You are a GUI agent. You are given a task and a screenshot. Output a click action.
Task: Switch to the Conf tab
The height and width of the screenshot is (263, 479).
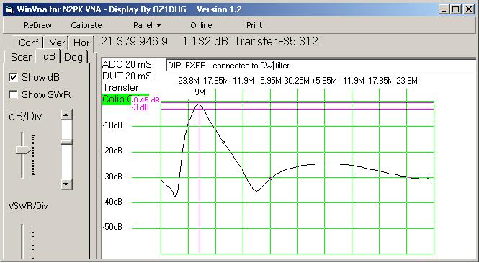[28, 43]
